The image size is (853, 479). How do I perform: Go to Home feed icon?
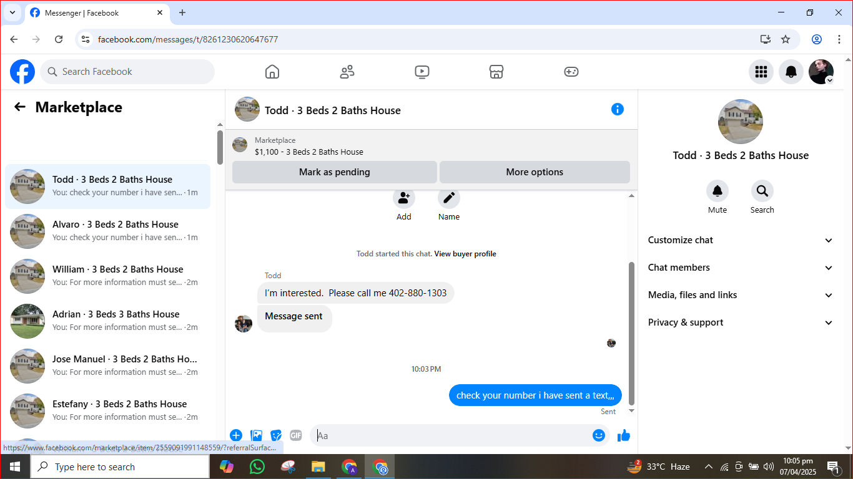pyautogui.click(x=272, y=72)
